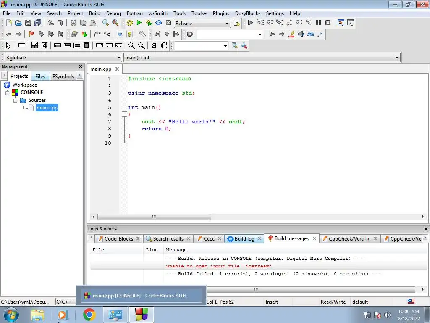Toggle match case 'Aa' option
430x323 pixels.
310,34
